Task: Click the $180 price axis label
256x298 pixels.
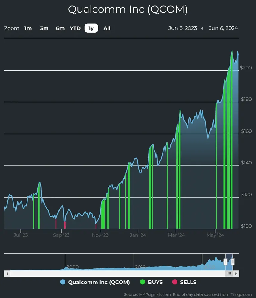Action: [x=246, y=99]
